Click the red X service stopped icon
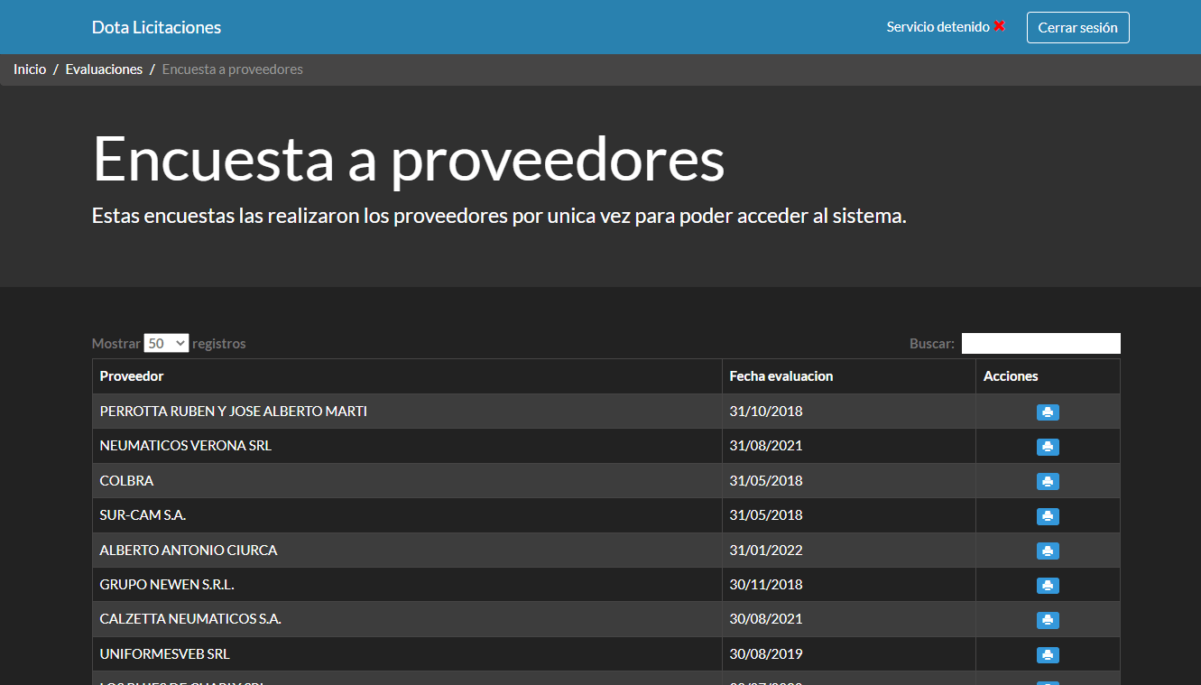The width and height of the screenshot is (1201, 685). (999, 27)
